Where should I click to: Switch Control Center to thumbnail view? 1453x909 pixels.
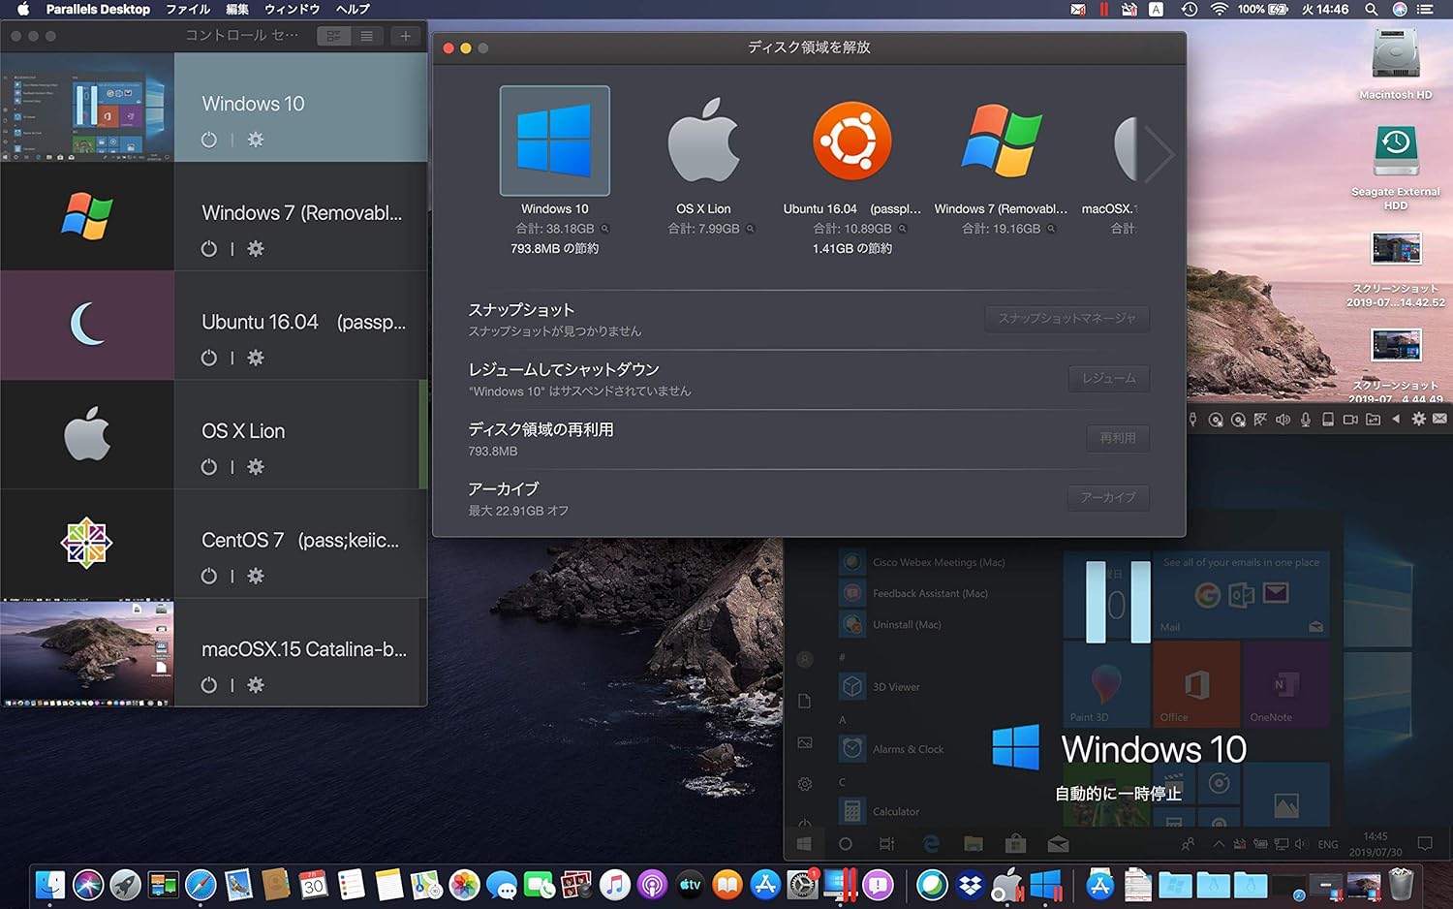point(333,36)
